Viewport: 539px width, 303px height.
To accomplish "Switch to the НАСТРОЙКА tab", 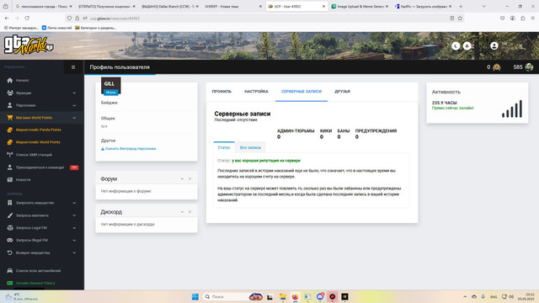I will click(256, 92).
